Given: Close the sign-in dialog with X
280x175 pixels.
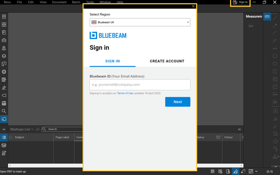Looking at the screenshot, I should (x=193, y=6).
